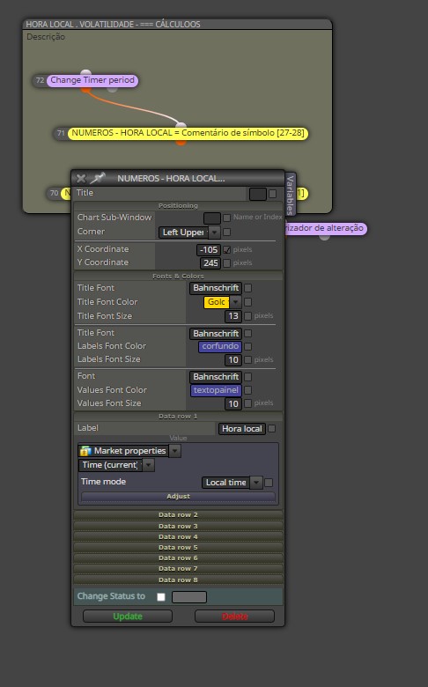Click the node number 70 badge
The height and width of the screenshot is (687, 428).
pyautogui.click(x=54, y=193)
